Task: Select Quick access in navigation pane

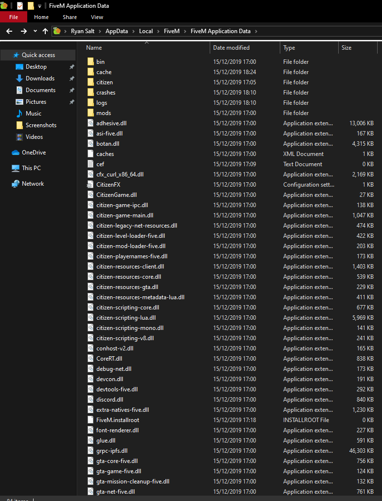Action: pos(38,55)
